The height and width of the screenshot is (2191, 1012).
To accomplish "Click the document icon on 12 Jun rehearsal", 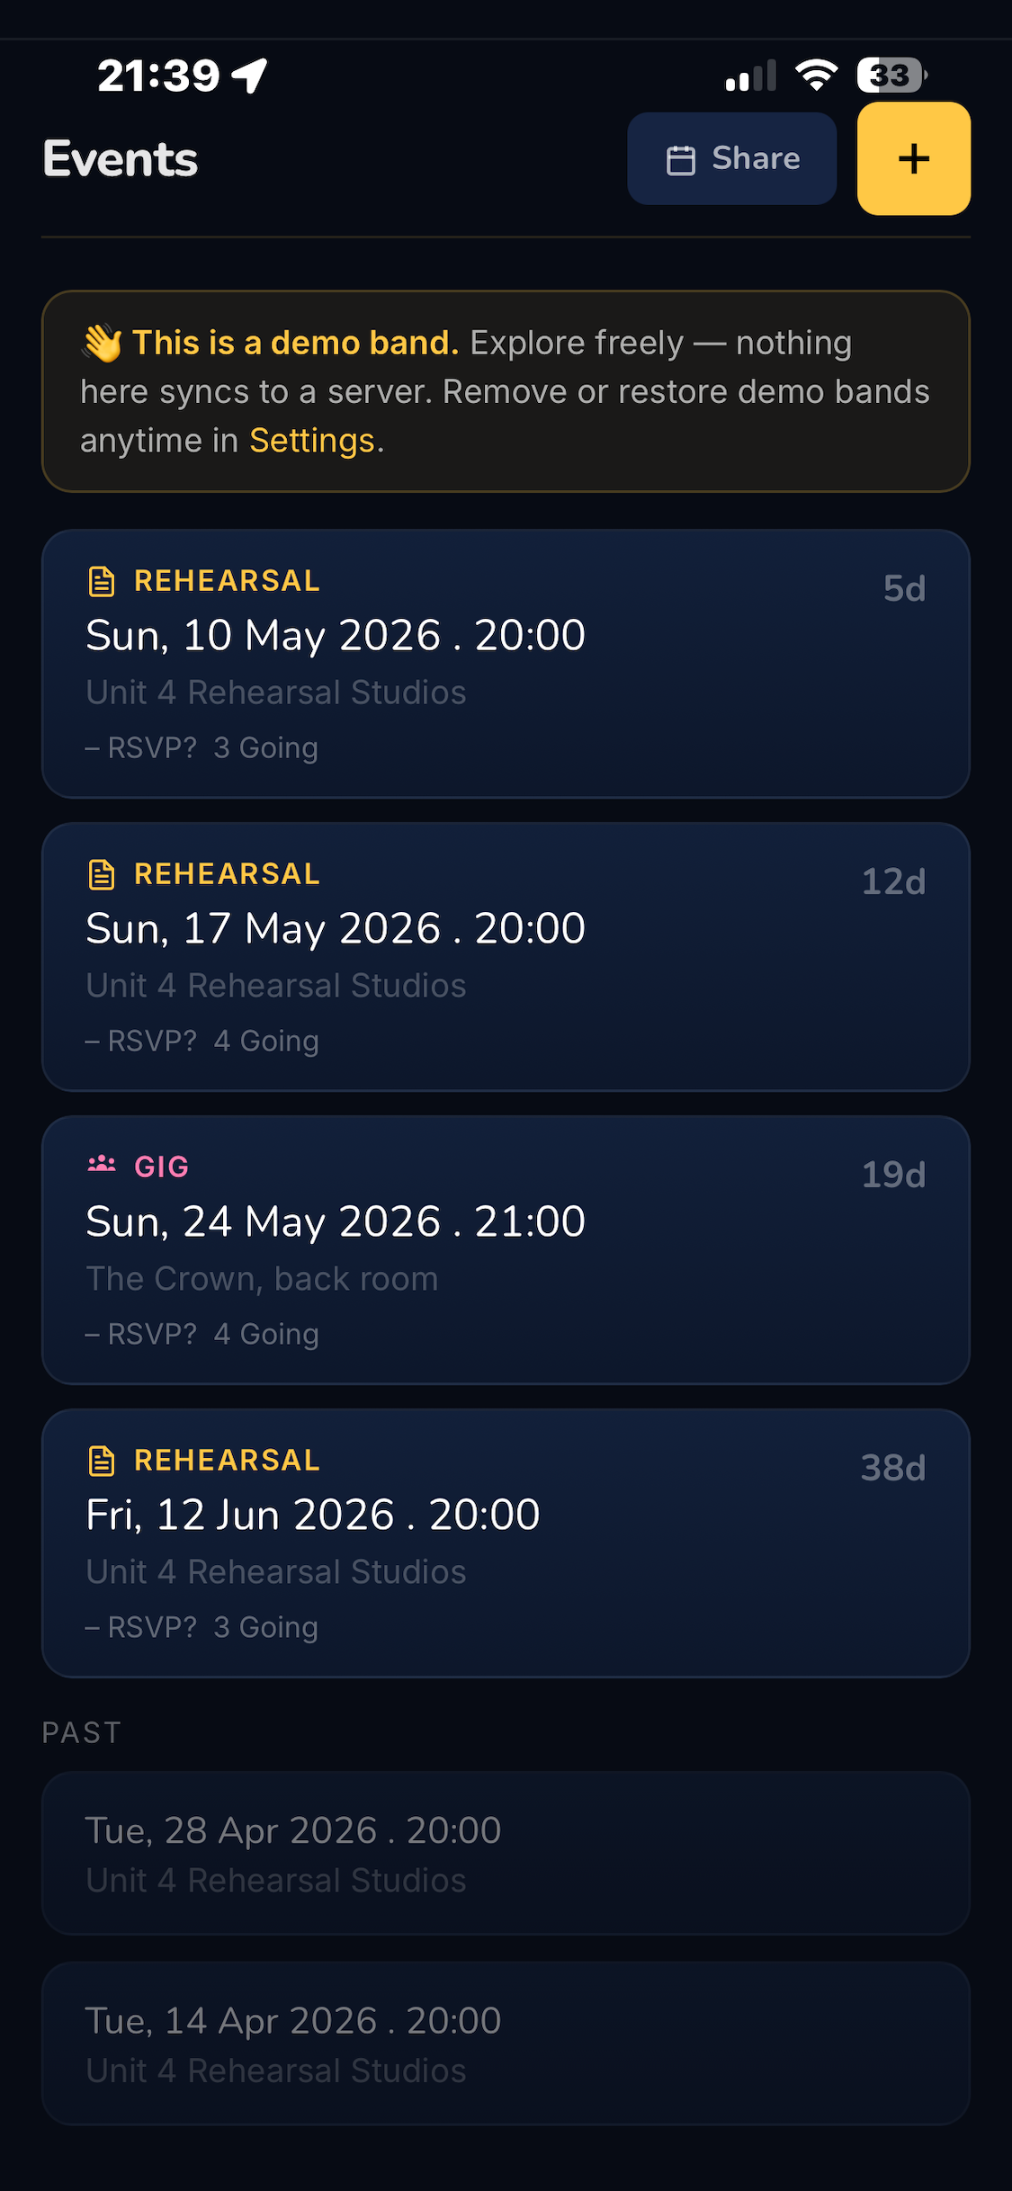I will pos(102,1461).
